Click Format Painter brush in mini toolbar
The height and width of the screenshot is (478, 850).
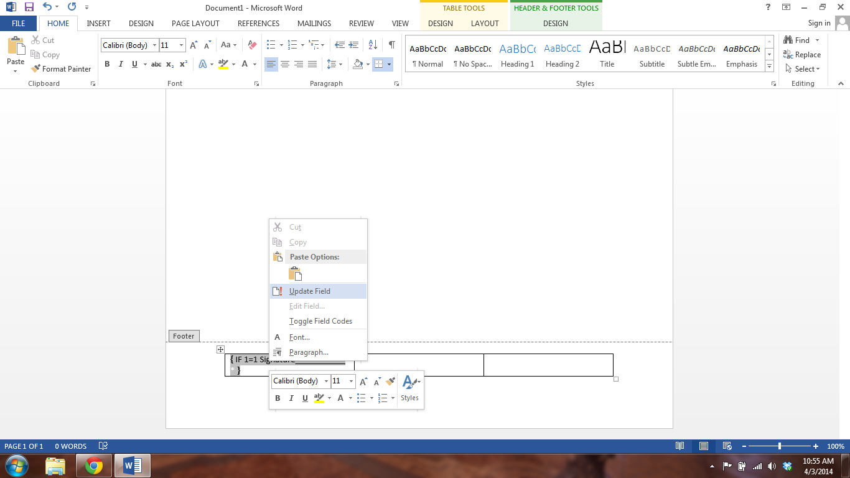[x=390, y=382]
